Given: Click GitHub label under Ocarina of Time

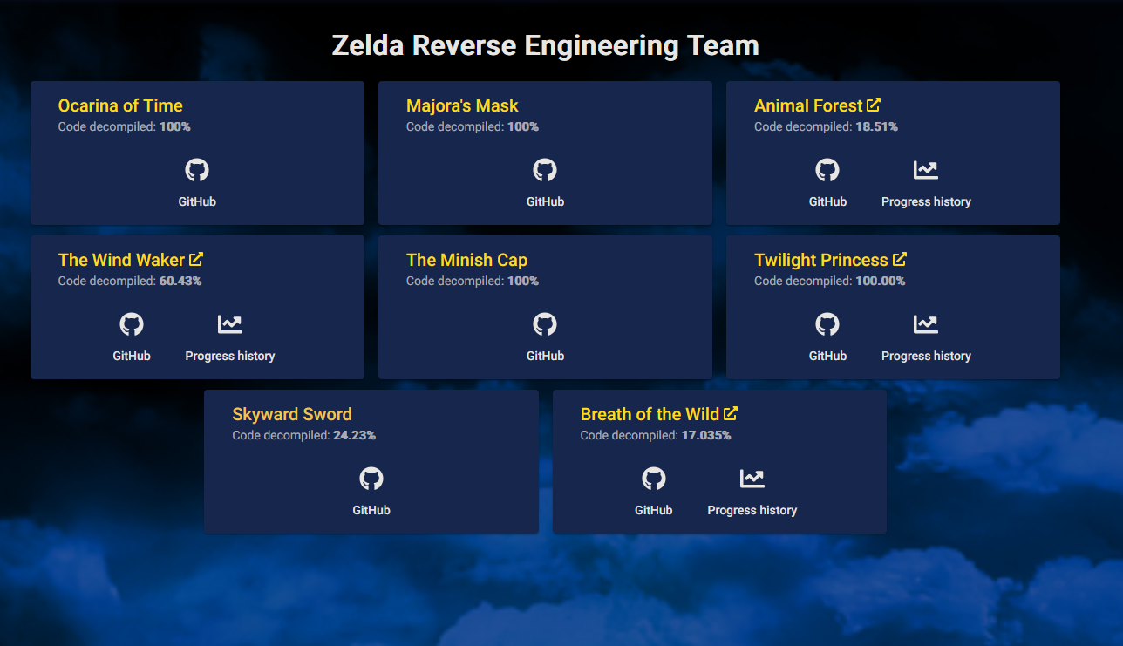Looking at the screenshot, I should click(x=197, y=201).
